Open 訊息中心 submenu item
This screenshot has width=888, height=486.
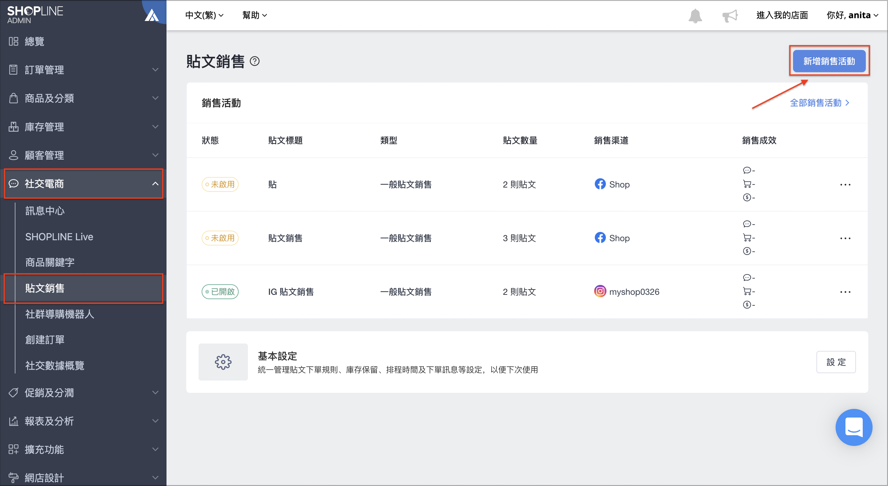(x=45, y=211)
